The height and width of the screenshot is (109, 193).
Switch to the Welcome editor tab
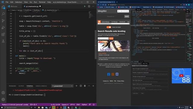pyautogui.click(x=14, y=6)
